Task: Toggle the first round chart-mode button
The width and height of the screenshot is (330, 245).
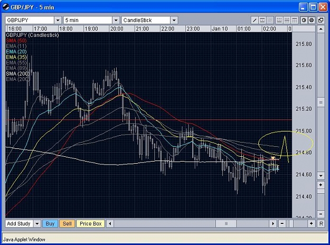Action: coord(304,20)
